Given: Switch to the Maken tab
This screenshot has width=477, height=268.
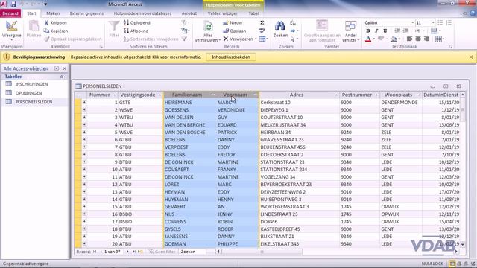Looking at the screenshot, I should tap(53, 13).
